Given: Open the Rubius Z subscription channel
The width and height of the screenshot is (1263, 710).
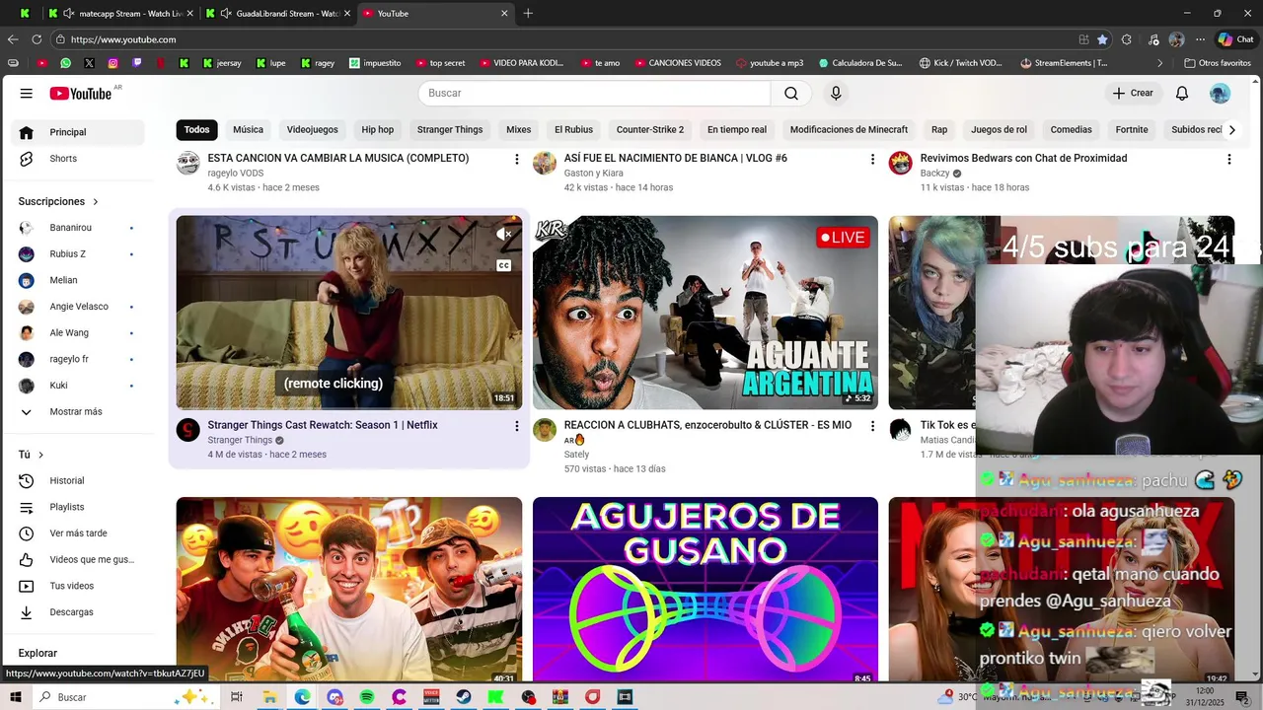Looking at the screenshot, I should (79, 254).
